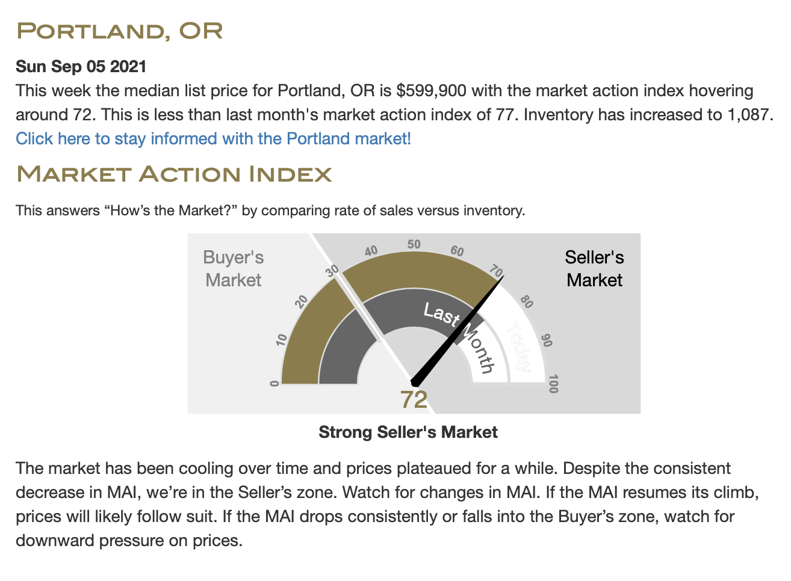This screenshot has height=581, width=791.
Task: Open the Portland market stay informed link
Action: coord(213,139)
